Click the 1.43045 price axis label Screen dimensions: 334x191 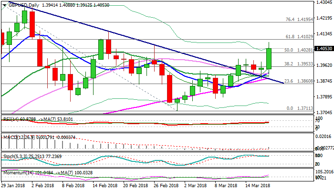(x=324, y=2)
